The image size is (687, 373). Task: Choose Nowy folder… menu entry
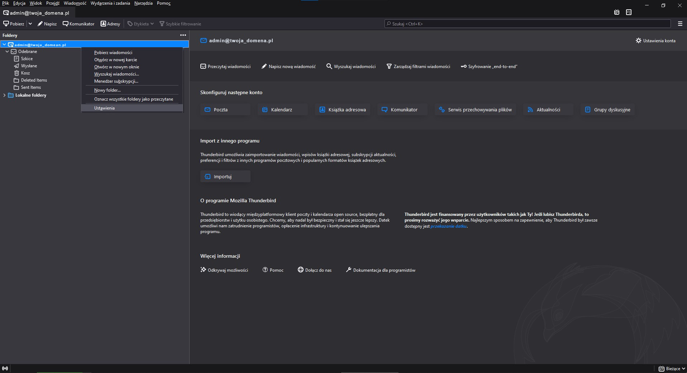(x=132, y=90)
